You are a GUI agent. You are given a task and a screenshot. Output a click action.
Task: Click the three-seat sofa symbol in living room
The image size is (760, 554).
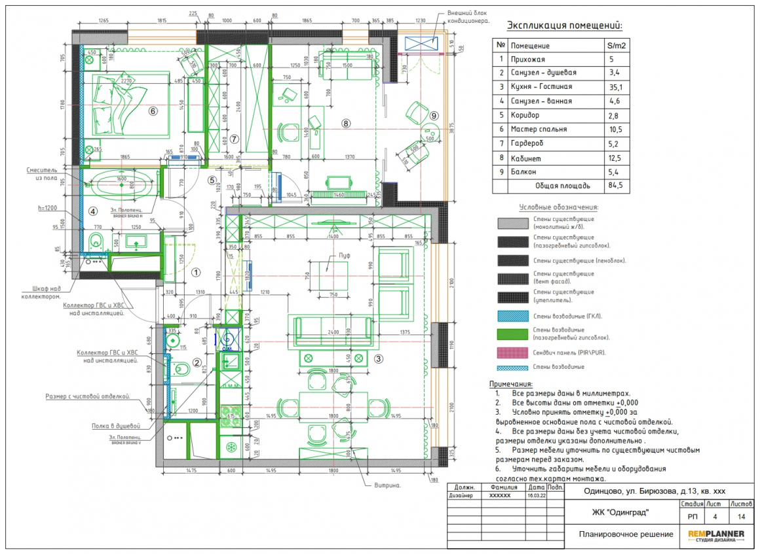[x=333, y=332]
